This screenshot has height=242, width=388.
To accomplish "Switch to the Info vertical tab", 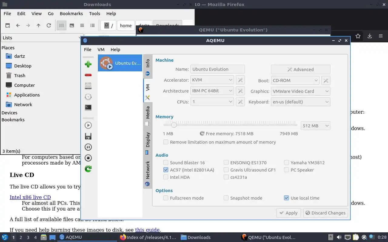I will [x=148, y=67].
